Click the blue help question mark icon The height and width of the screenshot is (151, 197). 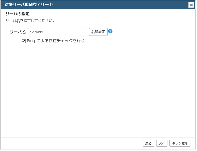pyautogui.click(x=110, y=31)
